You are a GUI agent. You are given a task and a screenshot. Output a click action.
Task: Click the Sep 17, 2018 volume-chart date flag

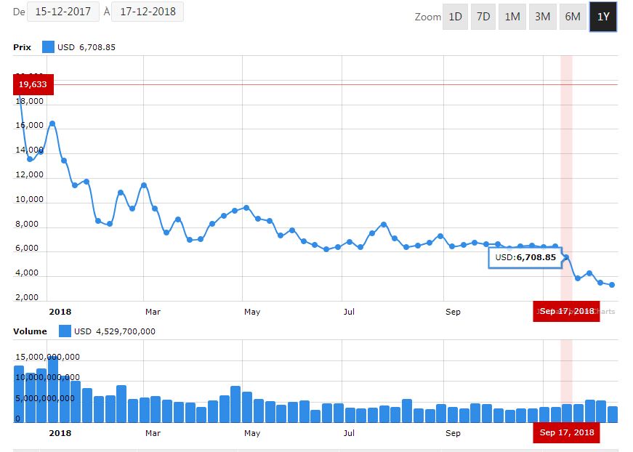point(566,432)
